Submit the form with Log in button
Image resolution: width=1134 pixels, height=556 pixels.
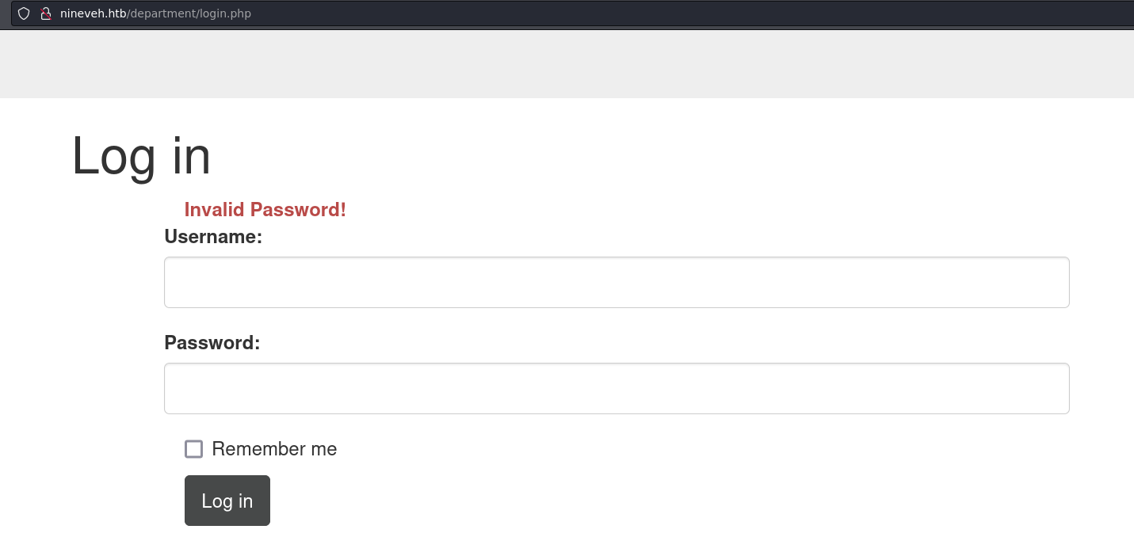[227, 501]
